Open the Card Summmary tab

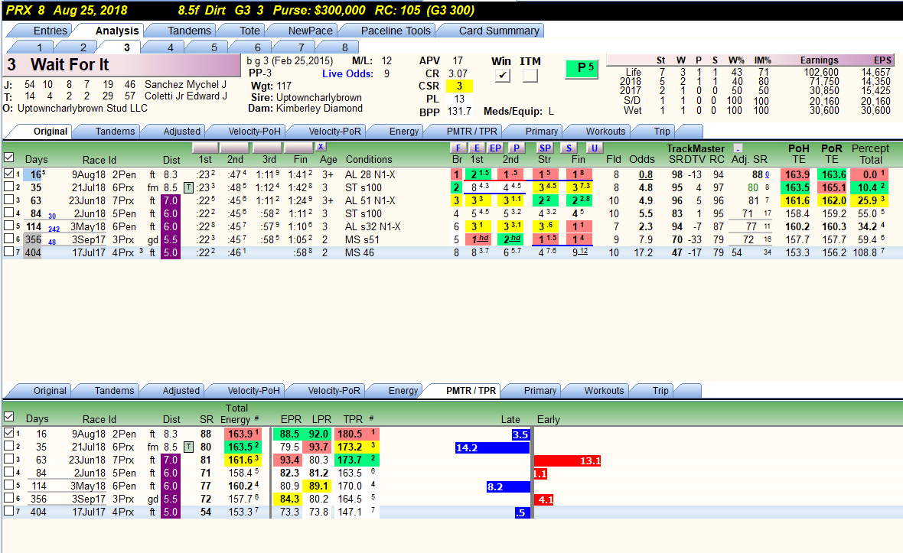(x=499, y=31)
